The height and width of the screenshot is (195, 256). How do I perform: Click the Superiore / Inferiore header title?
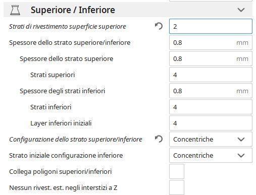[x=73, y=10]
